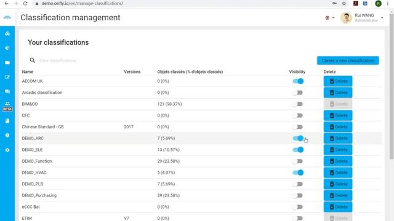Select the BIM&CO classification name
Screen dimensions: 394x221
30,104
